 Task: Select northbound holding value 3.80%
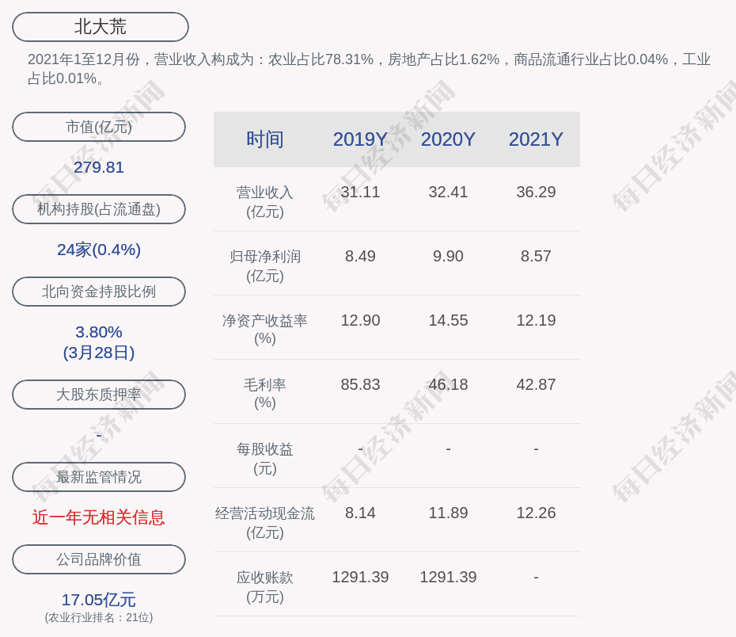(99, 332)
